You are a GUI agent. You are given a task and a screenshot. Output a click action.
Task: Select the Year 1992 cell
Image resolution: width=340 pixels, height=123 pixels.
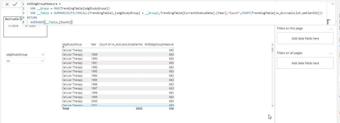pos(94,67)
